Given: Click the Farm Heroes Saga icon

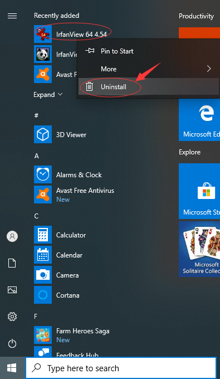Looking at the screenshot, I should pyautogui.click(x=43, y=335).
